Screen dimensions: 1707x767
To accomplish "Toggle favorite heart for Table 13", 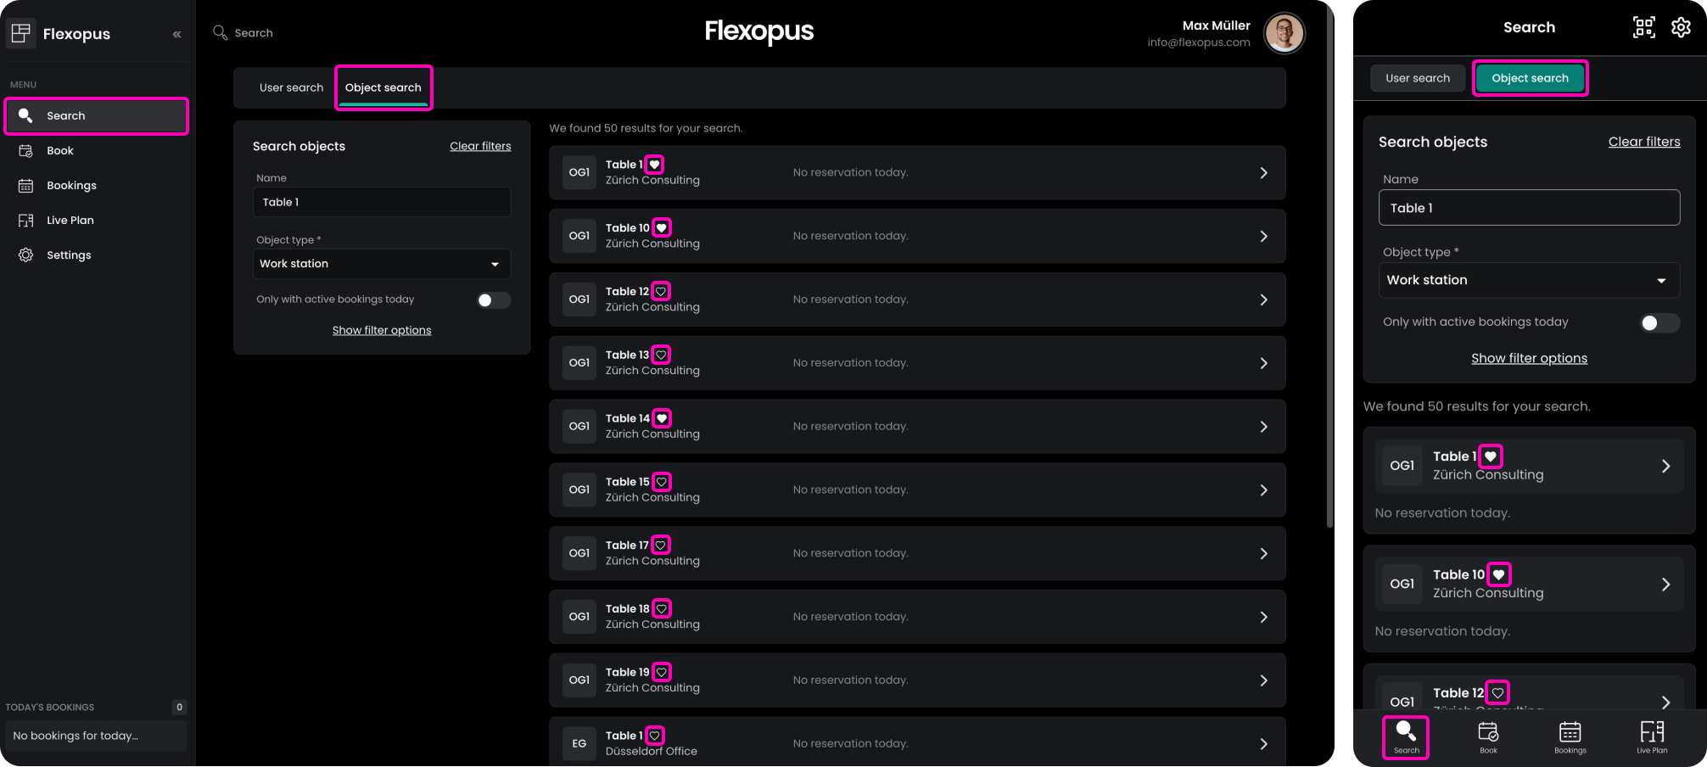I will coord(661,355).
